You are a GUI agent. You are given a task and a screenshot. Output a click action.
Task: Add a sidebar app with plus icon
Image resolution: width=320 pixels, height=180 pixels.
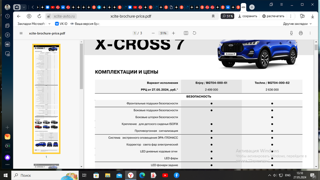(7, 127)
